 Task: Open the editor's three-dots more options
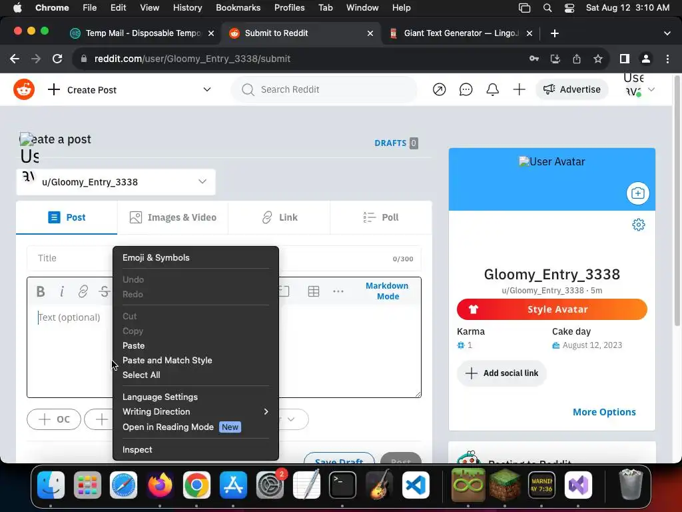[338, 291]
